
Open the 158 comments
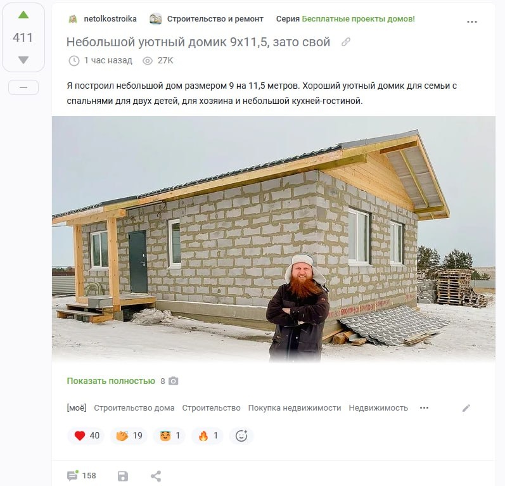[82, 476]
